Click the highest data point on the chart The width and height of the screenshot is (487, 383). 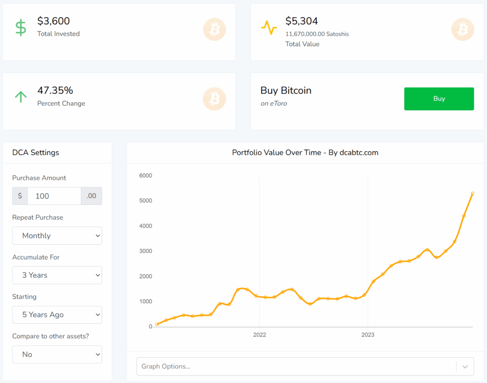tap(472, 194)
